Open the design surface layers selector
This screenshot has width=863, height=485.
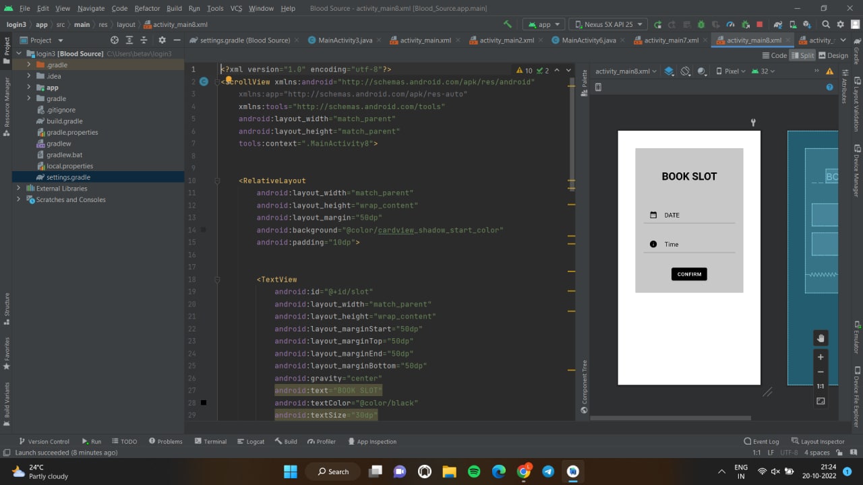coord(669,71)
